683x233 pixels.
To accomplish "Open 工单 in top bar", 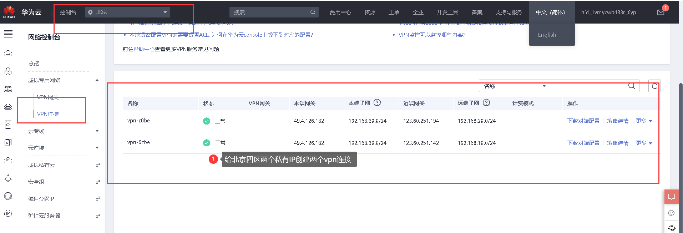I will click(394, 12).
